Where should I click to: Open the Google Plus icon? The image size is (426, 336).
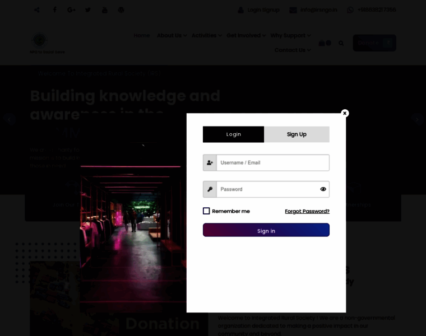(71, 10)
